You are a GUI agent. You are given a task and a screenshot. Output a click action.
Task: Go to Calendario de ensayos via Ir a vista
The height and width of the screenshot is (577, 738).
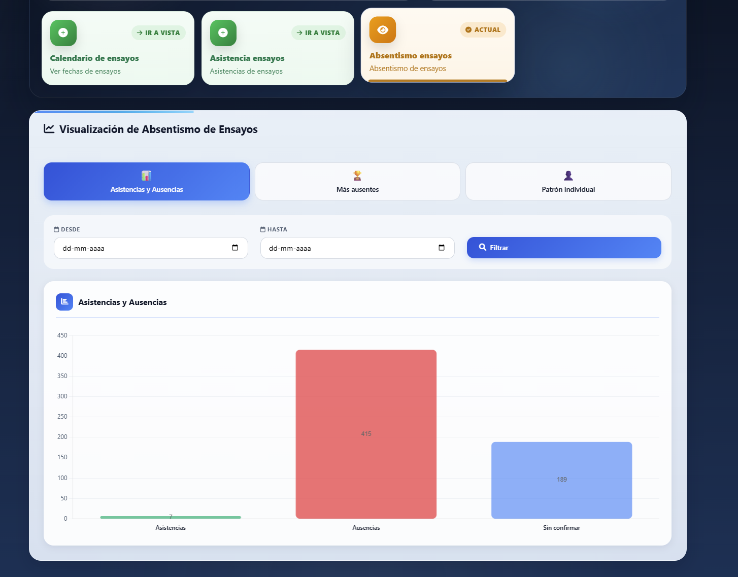[158, 33]
